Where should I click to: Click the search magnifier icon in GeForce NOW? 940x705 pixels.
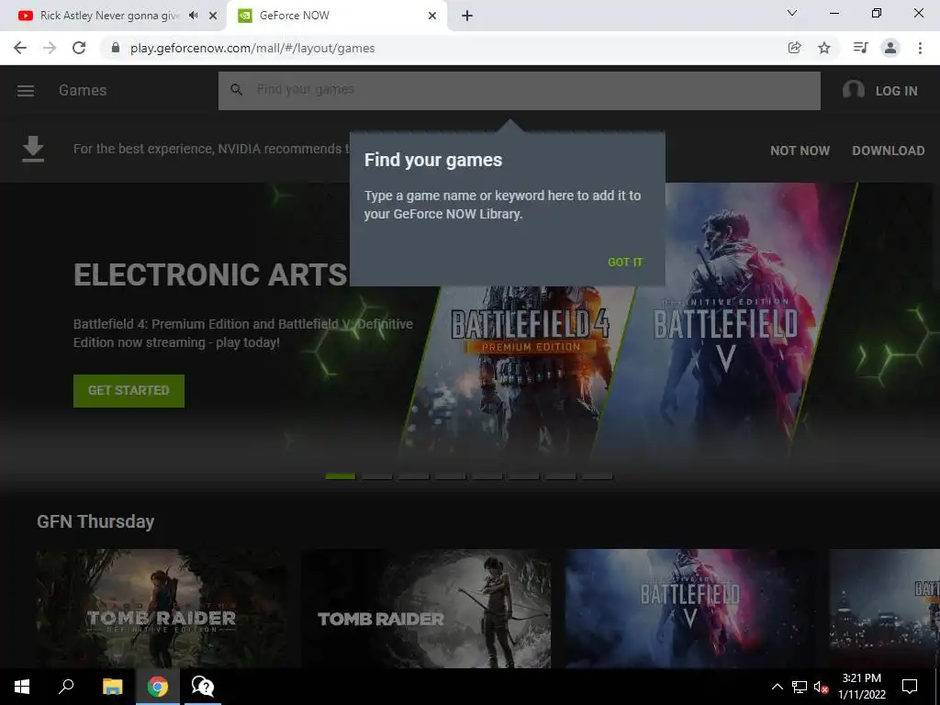pos(236,90)
